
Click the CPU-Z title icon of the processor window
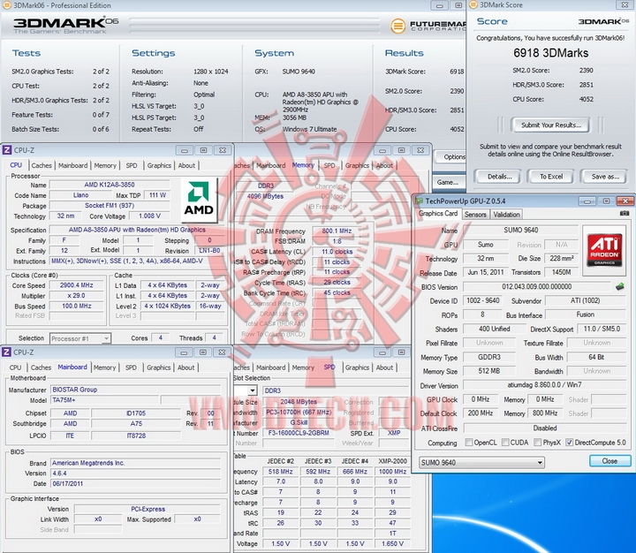tap(7, 150)
